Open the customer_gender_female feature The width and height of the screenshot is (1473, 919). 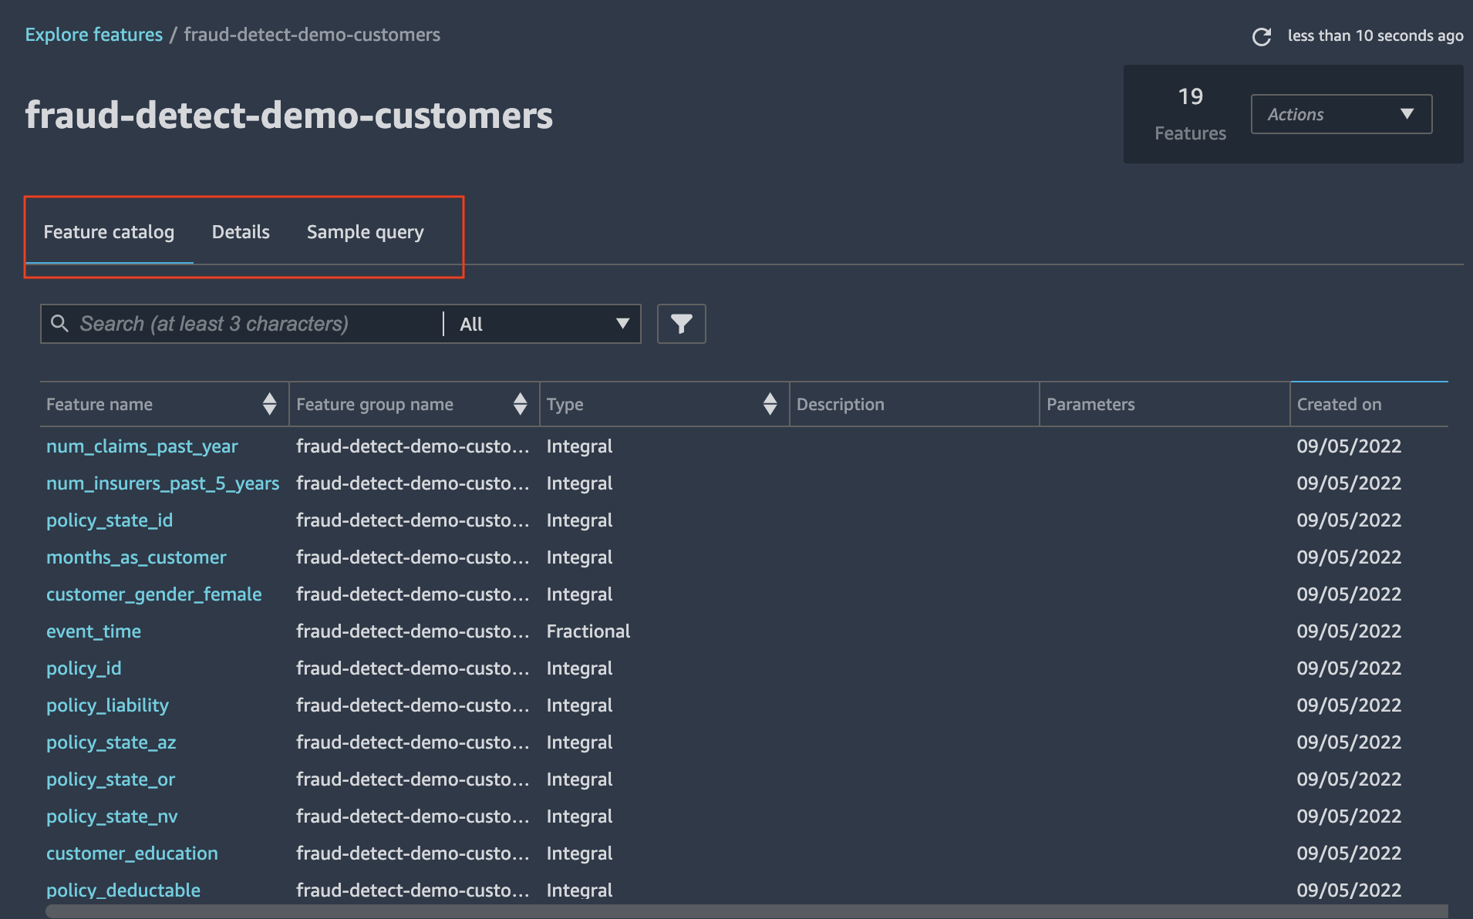tap(154, 594)
